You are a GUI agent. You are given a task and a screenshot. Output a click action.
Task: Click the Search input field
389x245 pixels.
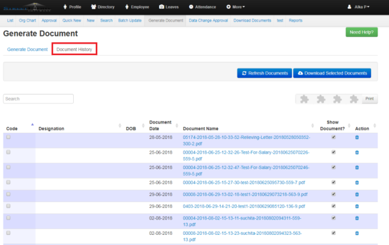38,99
